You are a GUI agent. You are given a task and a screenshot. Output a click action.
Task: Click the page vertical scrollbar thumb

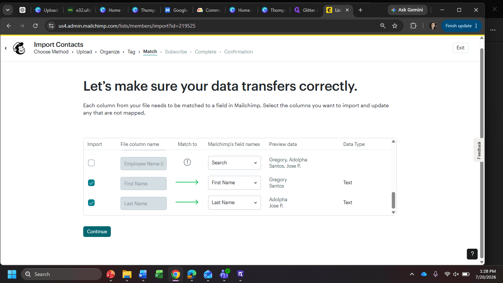pyautogui.click(x=482, y=153)
